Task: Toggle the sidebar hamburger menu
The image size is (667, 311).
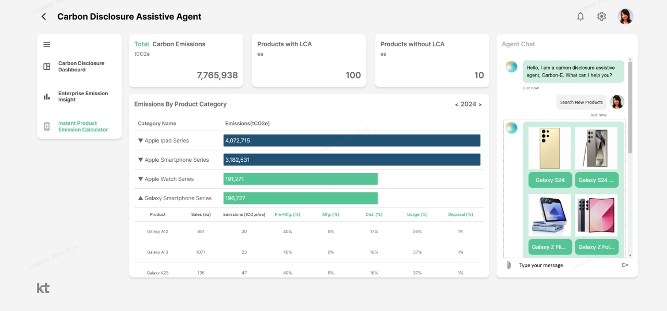Action: 47,45
